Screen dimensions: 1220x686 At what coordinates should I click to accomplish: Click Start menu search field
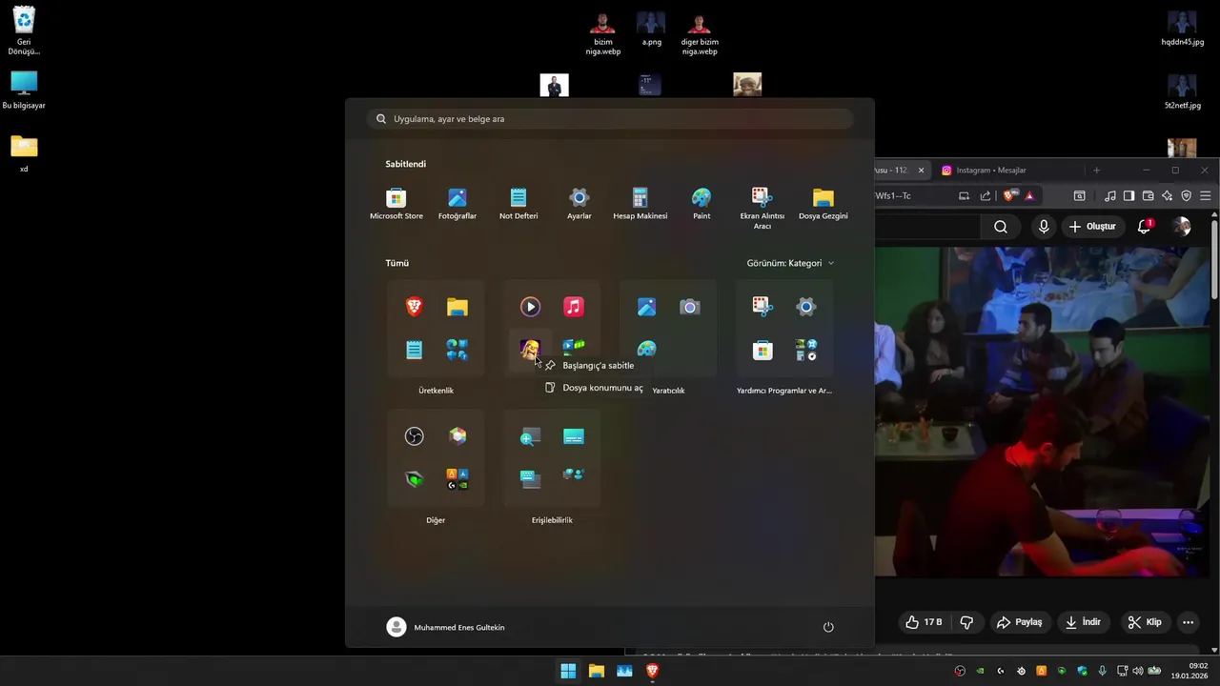tap(610, 119)
